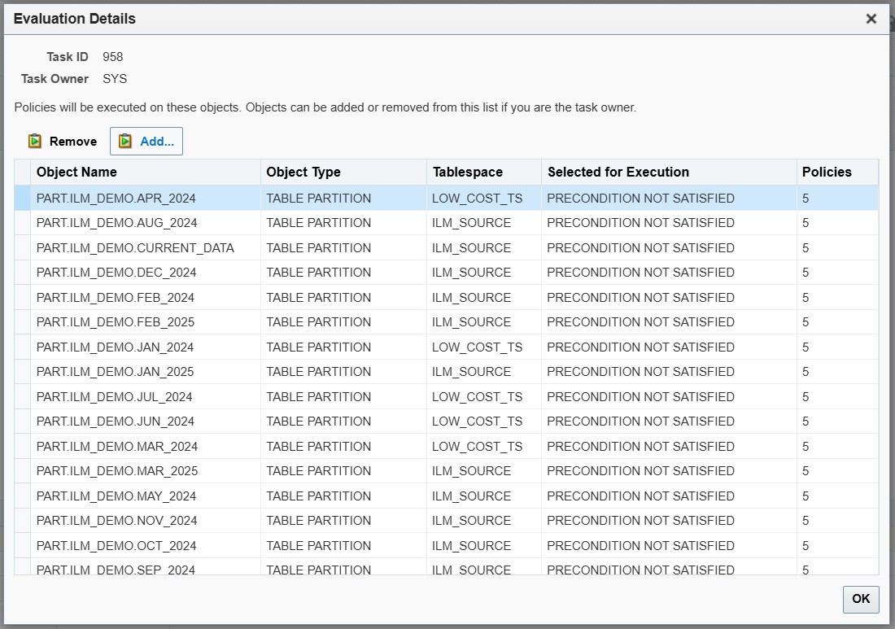Click row selector cell for PART.ILM_DEMO.APR_2024
The height and width of the screenshot is (629, 895).
[x=22, y=198]
